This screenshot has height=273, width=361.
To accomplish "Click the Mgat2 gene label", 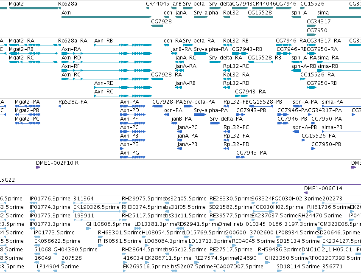I will pyautogui.click(x=16, y=4).
